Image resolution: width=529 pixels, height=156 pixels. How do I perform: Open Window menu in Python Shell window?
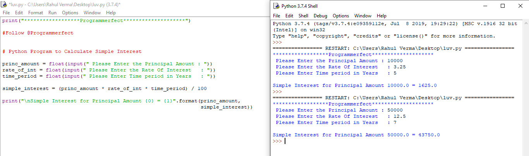[x=363, y=16]
